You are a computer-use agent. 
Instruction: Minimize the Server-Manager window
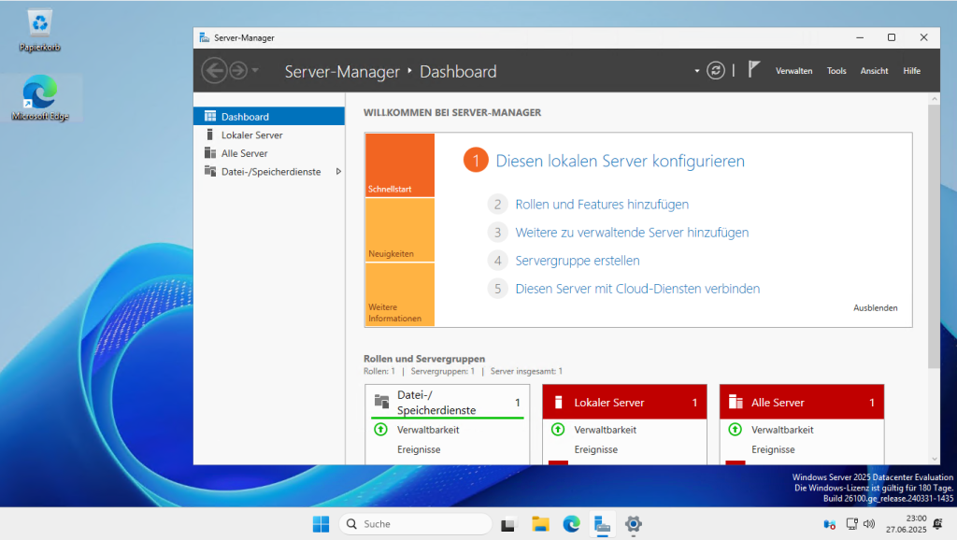(860, 37)
